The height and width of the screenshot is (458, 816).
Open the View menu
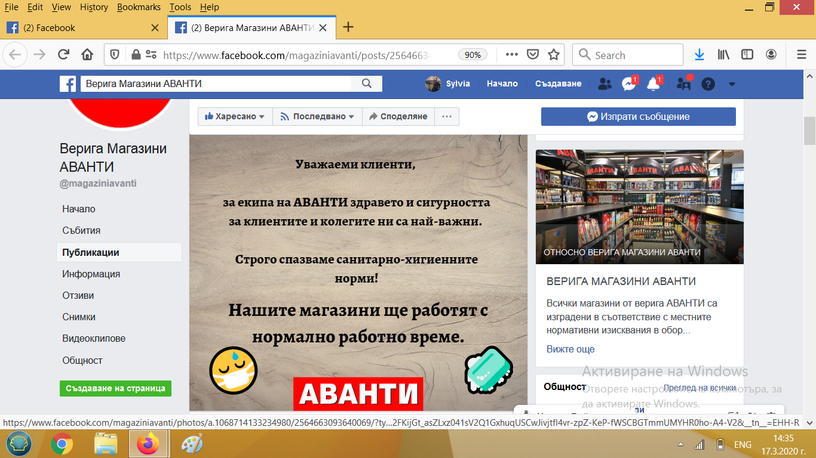(x=62, y=7)
